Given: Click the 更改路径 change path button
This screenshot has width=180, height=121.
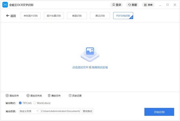Looking at the screenshot, I should tap(88, 111).
